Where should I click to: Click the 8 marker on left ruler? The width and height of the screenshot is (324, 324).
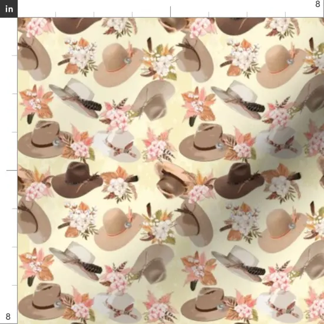pyautogui.click(x=8, y=316)
